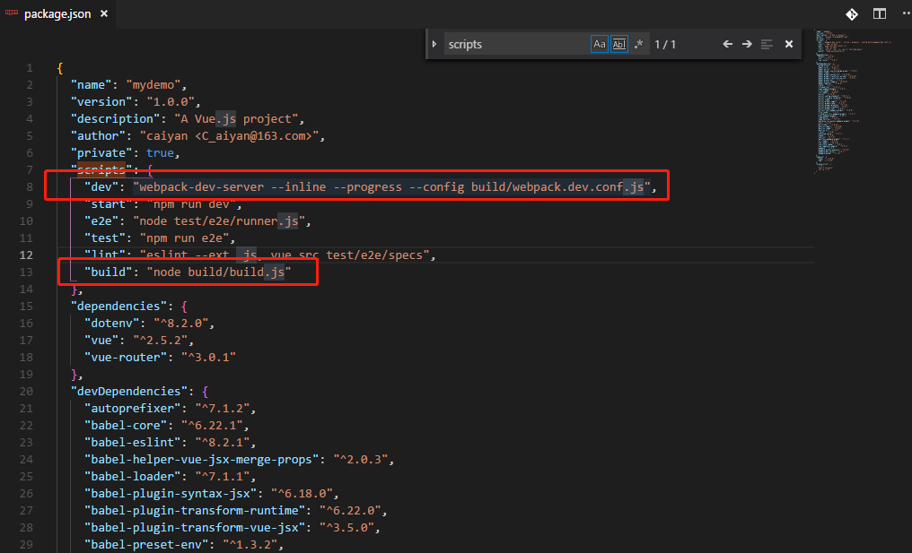The image size is (912, 553).
Task: Open the more actions ellipsis menu
Action: (907, 14)
